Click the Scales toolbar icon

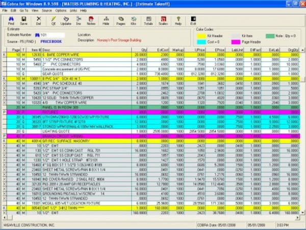(163, 20)
